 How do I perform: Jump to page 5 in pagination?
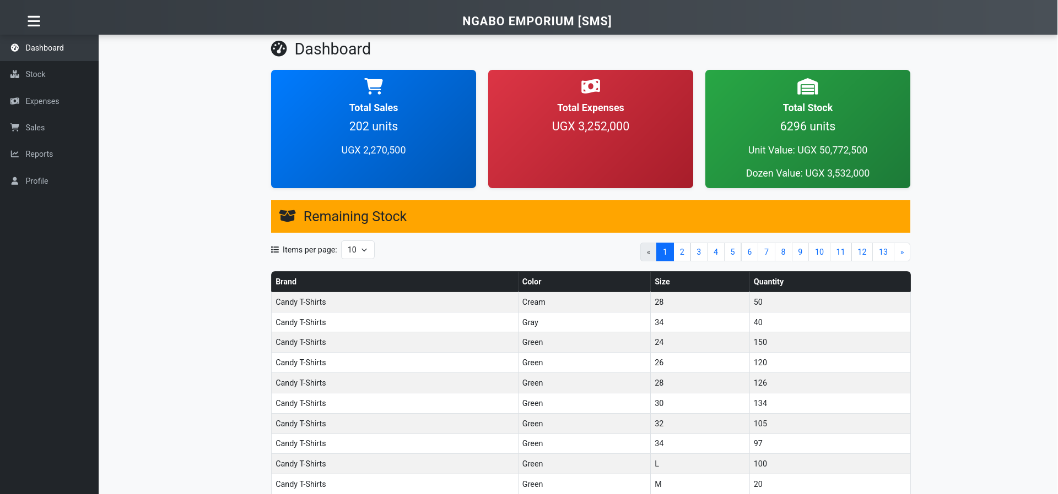733,252
